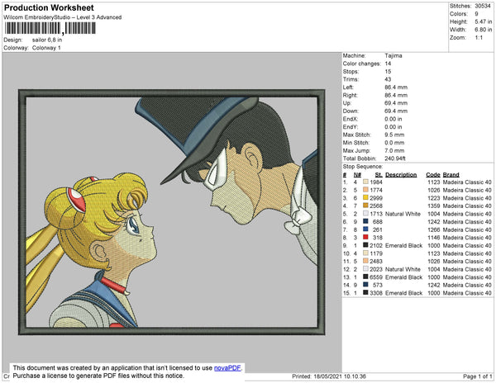Select the 'Colorway 1' value
The width and height of the screenshot is (496, 383).
tap(46, 48)
